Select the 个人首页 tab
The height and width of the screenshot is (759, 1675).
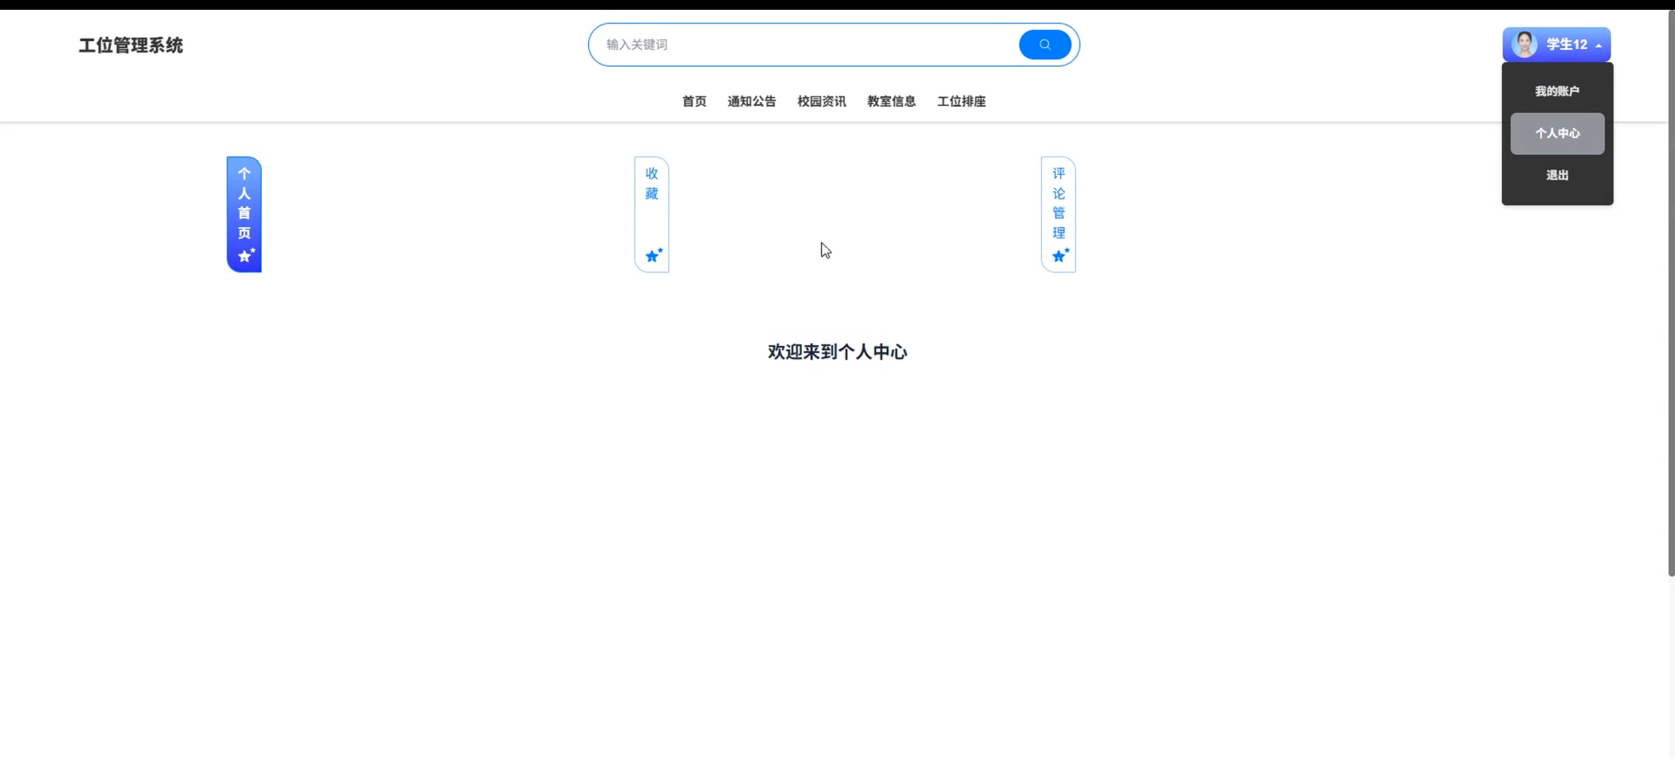[244, 203]
